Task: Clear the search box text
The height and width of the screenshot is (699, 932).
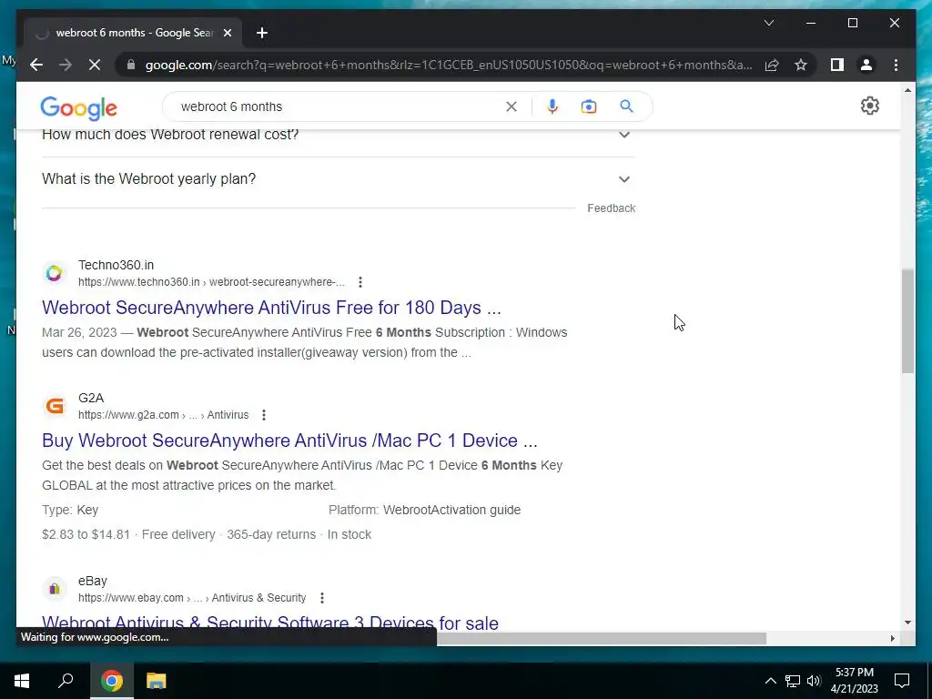Action: point(512,106)
